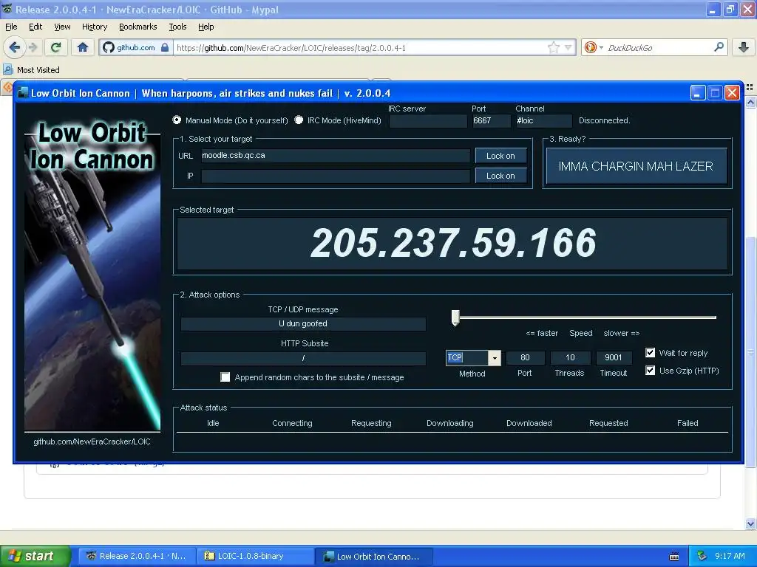The width and height of the screenshot is (757, 567).
Task: Click the page scrollbar down arrow
Action: [x=750, y=523]
